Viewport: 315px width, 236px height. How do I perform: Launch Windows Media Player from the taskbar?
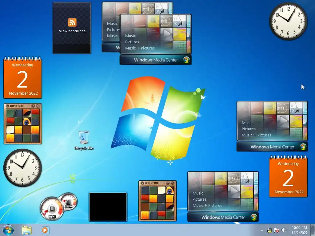click(x=45, y=230)
